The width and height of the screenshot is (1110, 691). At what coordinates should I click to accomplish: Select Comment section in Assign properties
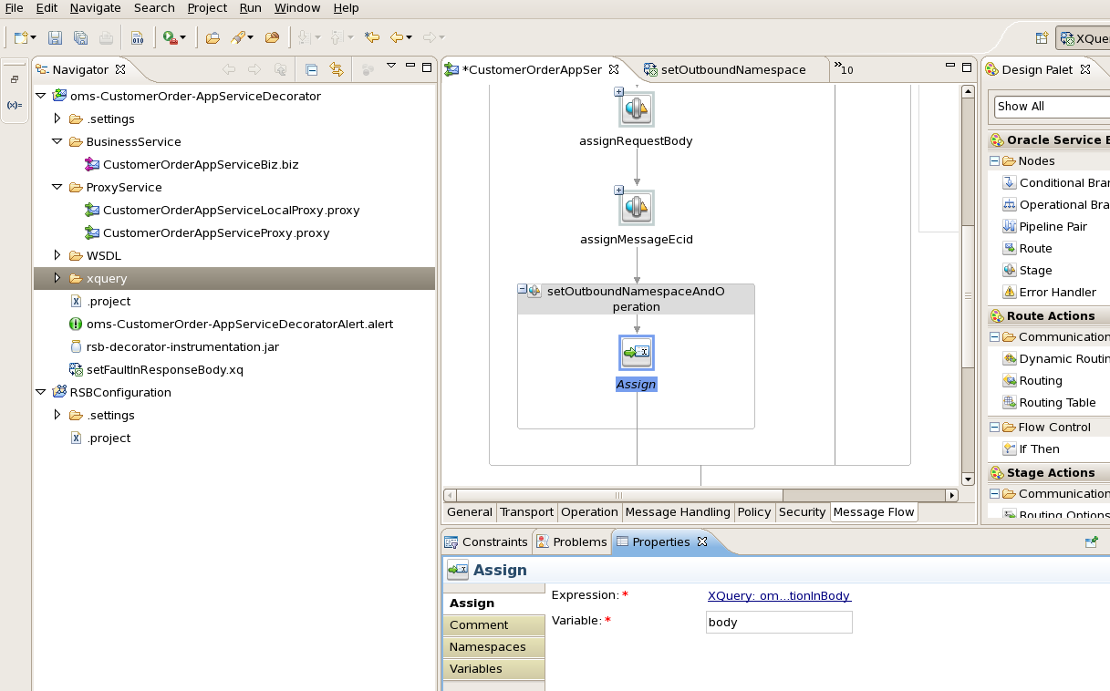pos(493,624)
